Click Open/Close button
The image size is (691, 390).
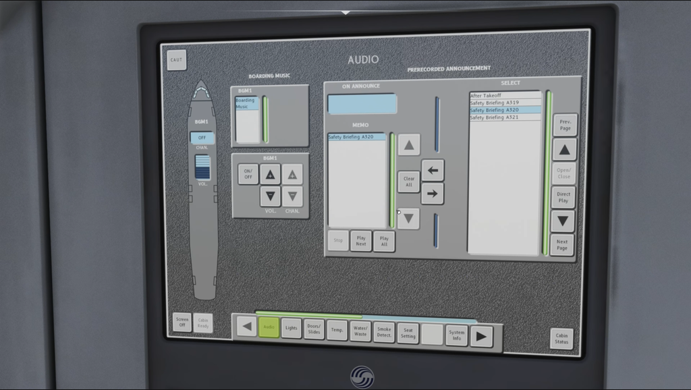click(x=563, y=173)
